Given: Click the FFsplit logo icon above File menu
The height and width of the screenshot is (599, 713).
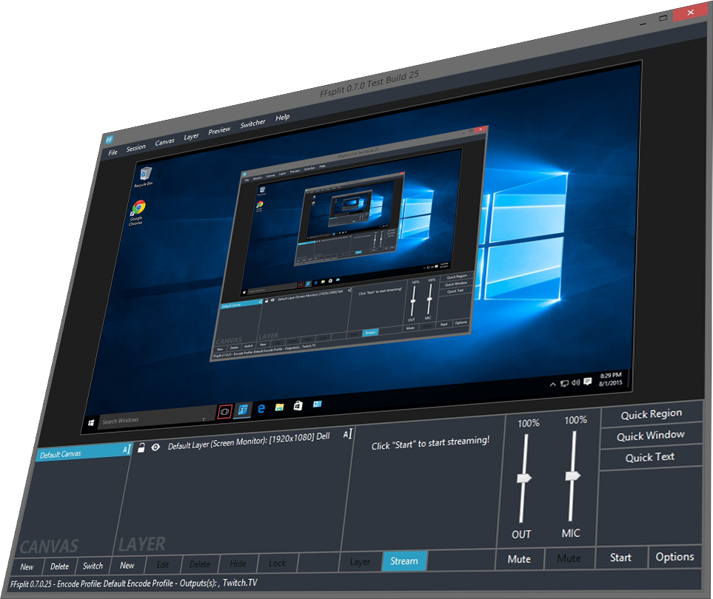Looking at the screenshot, I should (109, 138).
